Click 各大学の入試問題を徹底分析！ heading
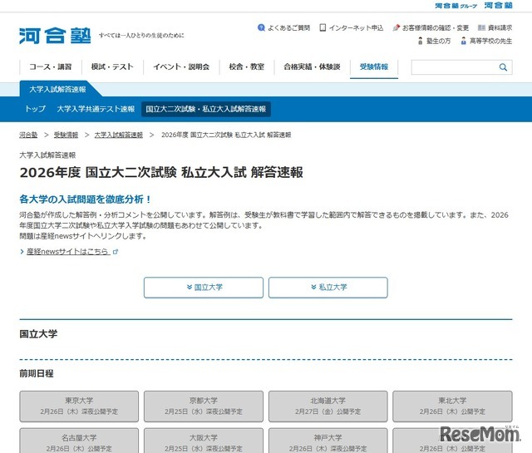532x453 pixels. 85,199
